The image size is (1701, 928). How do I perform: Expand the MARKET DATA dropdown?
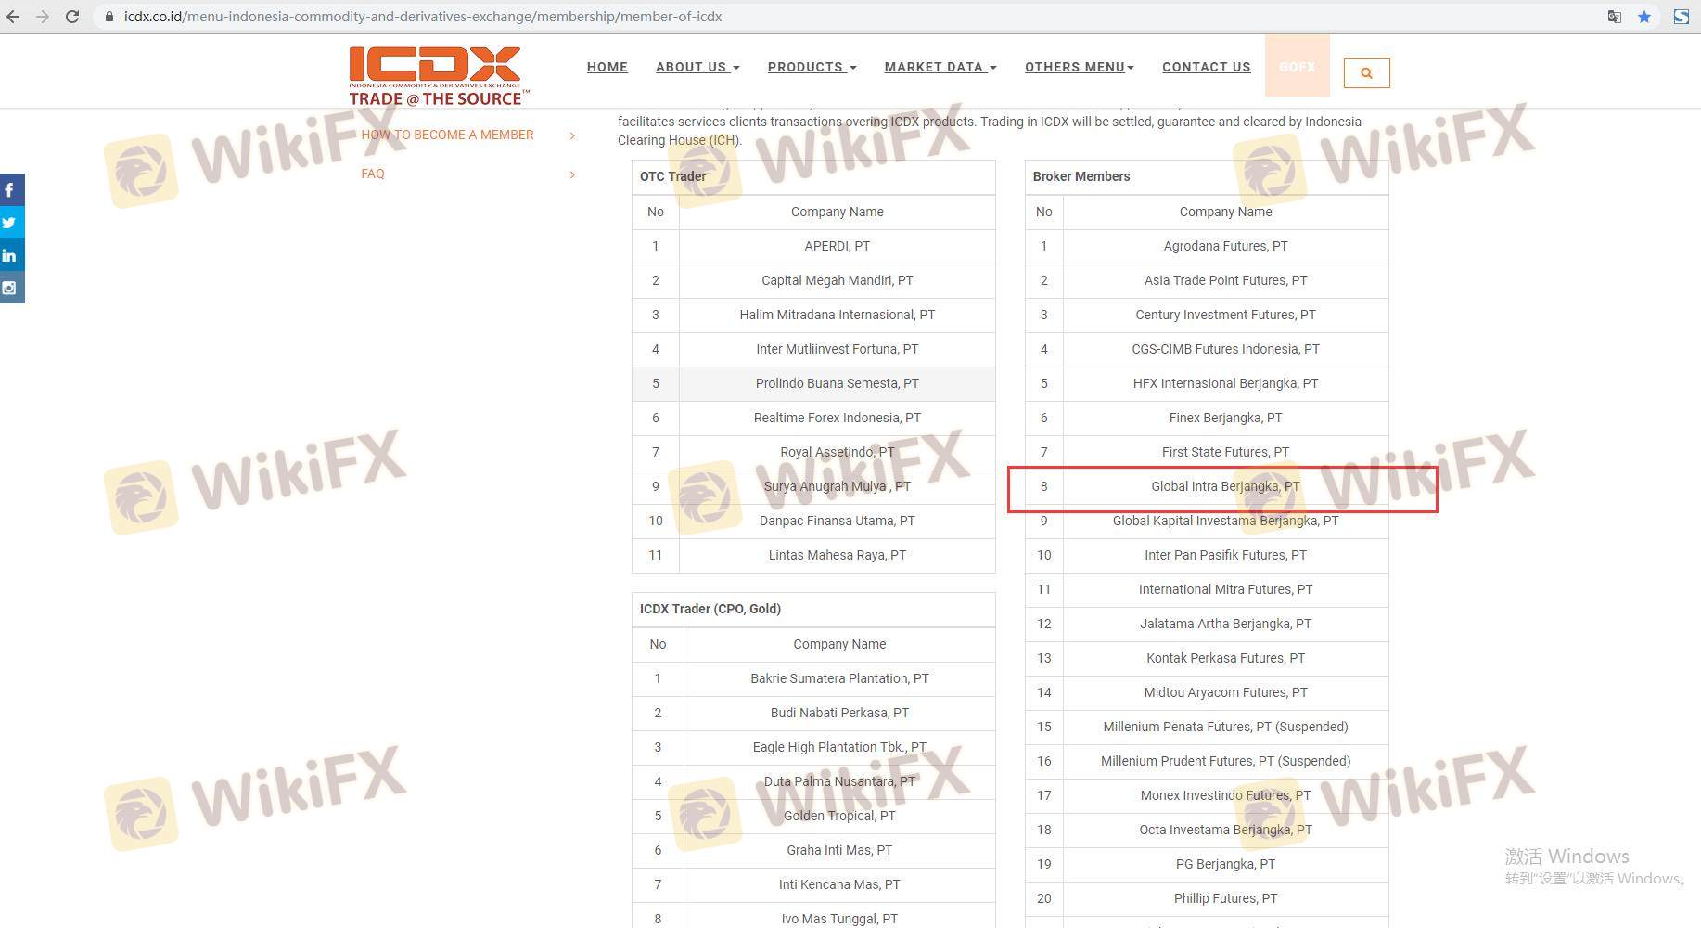(940, 67)
